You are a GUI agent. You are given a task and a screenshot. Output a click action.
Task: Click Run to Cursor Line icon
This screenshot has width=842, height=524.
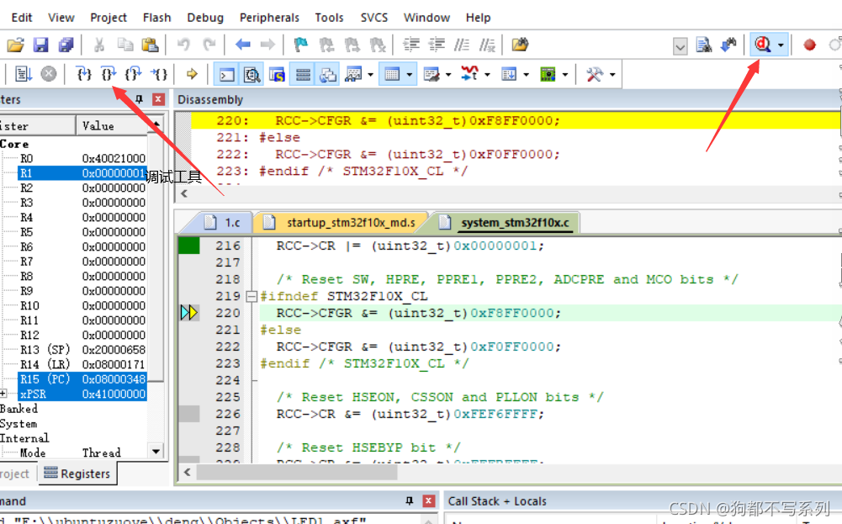(158, 74)
